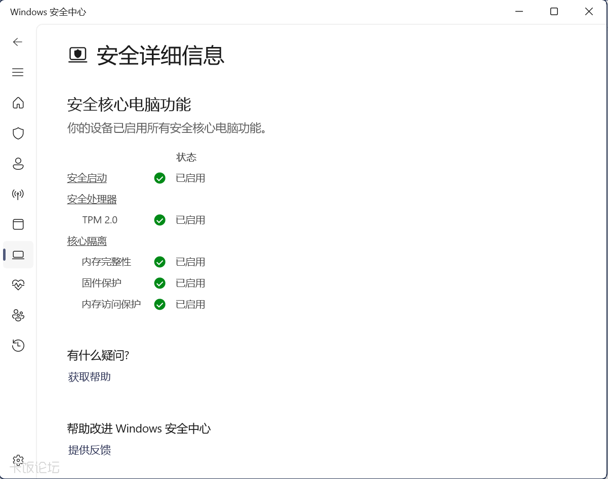Open firewall and network protection icon
The height and width of the screenshot is (479, 608).
tap(18, 194)
